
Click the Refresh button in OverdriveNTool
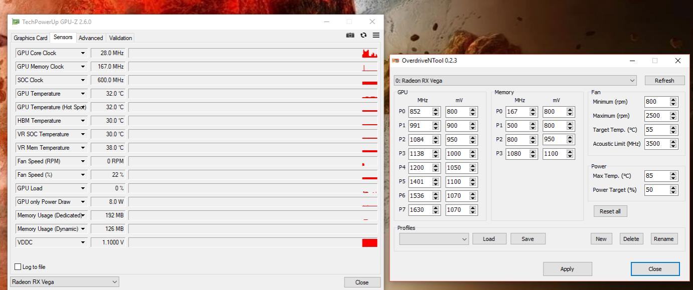664,81
